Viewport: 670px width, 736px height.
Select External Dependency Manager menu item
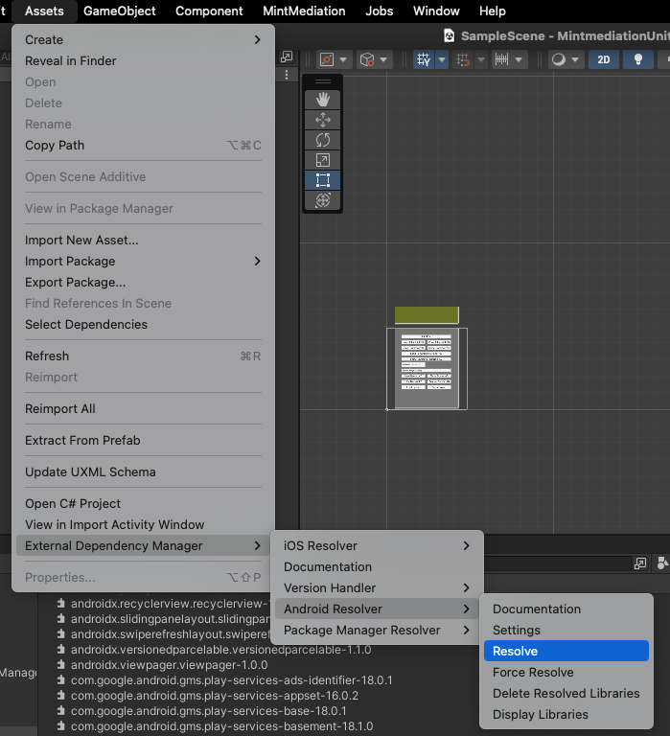tap(143, 546)
